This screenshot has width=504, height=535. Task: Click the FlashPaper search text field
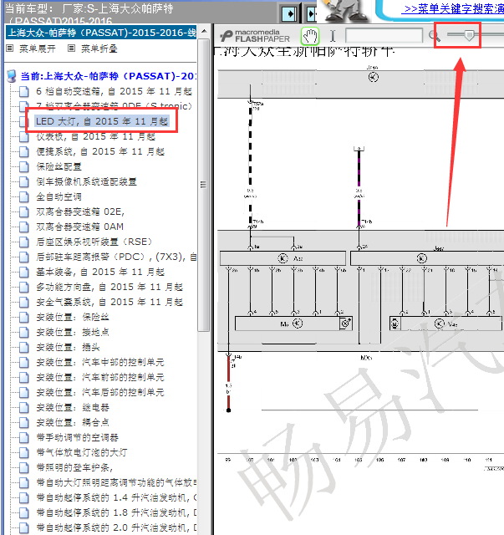pyautogui.click(x=384, y=35)
